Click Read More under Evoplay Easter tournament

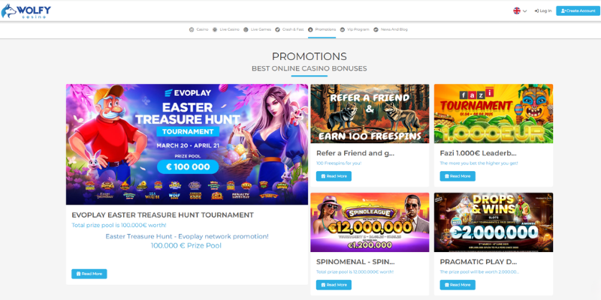click(x=89, y=274)
